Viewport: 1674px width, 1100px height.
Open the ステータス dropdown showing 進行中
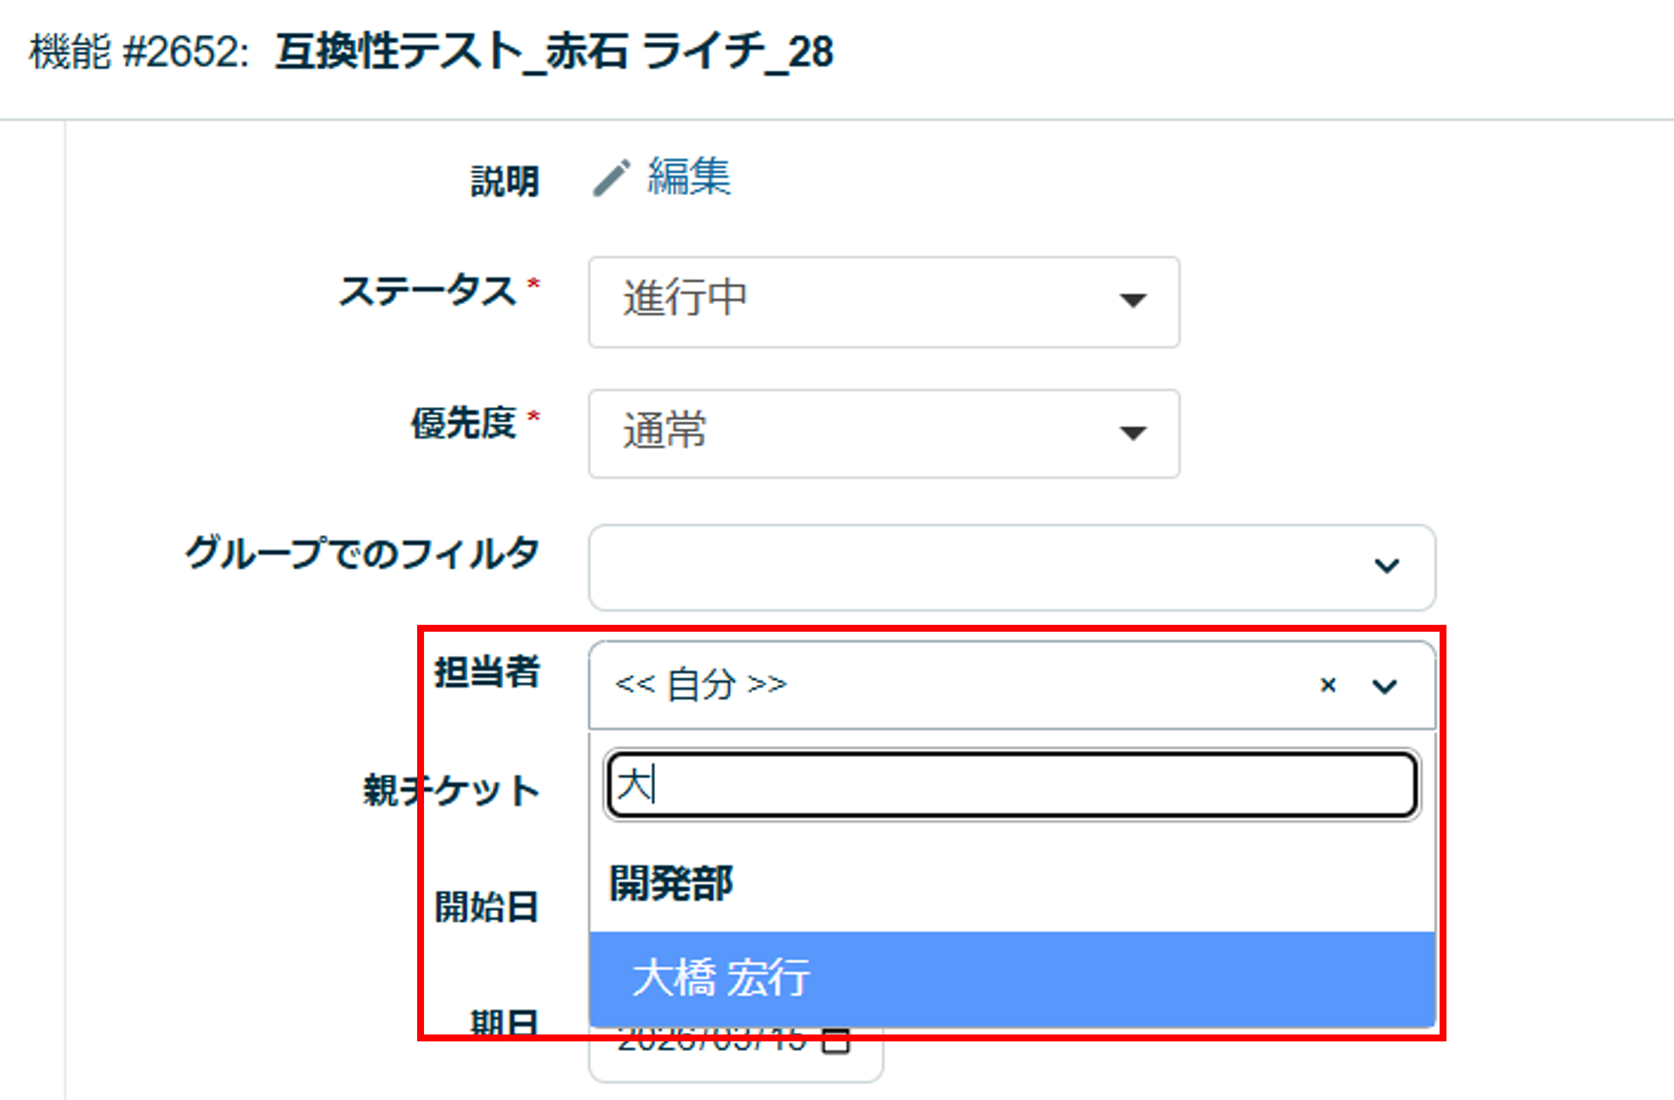pyautogui.click(x=883, y=302)
